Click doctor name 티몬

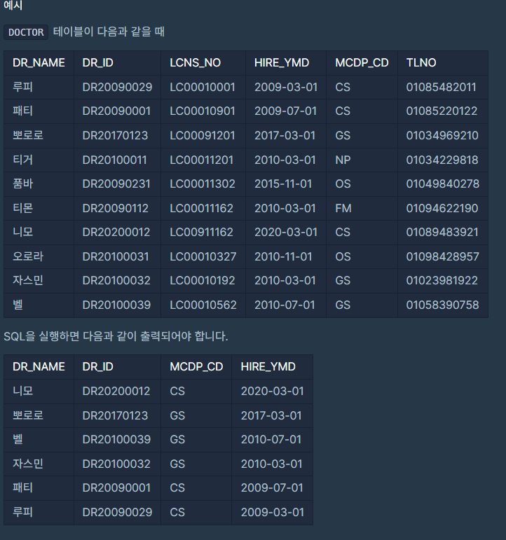click(22, 208)
